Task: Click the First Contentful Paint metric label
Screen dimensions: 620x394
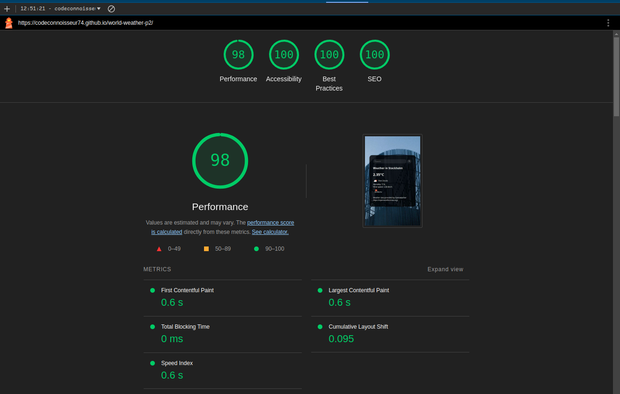Action: click(187, 290)
